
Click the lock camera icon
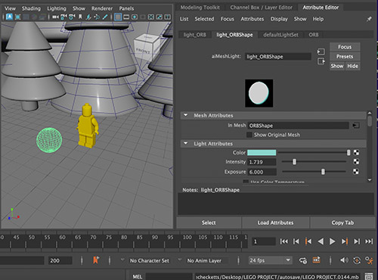point(64,17)
